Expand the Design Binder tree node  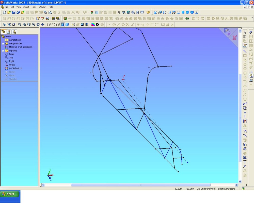click(x=3, y=44)
